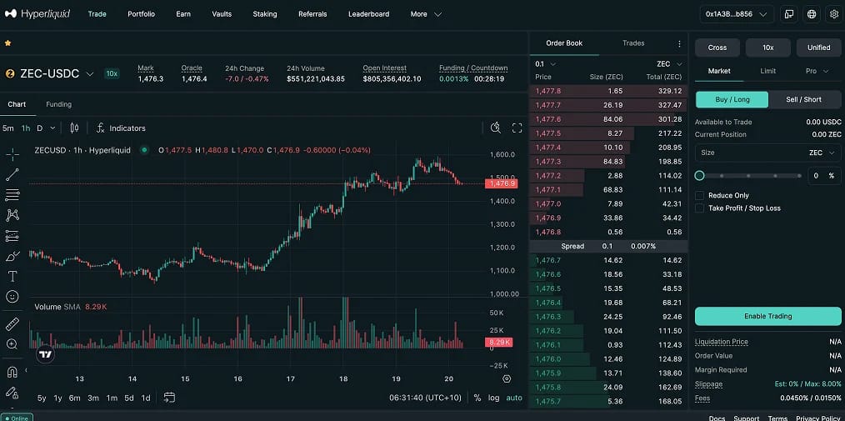Open the Fibonacci retracement tool

click(12, 194)
